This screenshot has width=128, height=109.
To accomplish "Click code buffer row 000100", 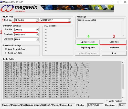I will click(47, 95).
